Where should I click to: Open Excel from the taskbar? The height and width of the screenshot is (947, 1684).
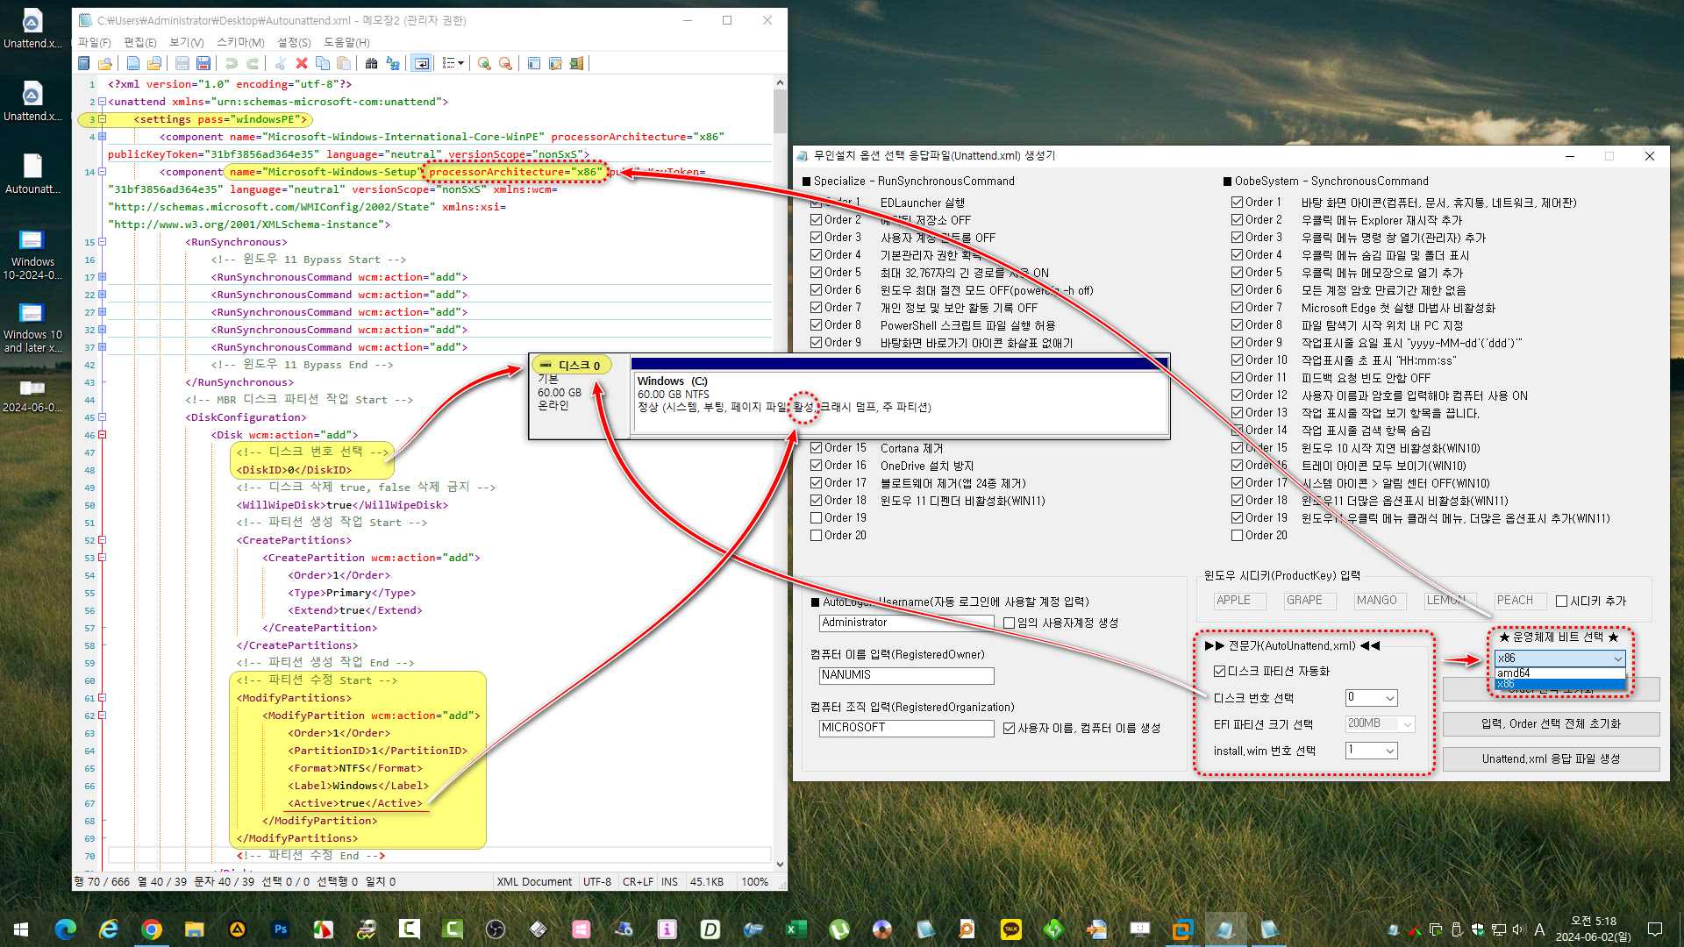(x=796, y=929)
